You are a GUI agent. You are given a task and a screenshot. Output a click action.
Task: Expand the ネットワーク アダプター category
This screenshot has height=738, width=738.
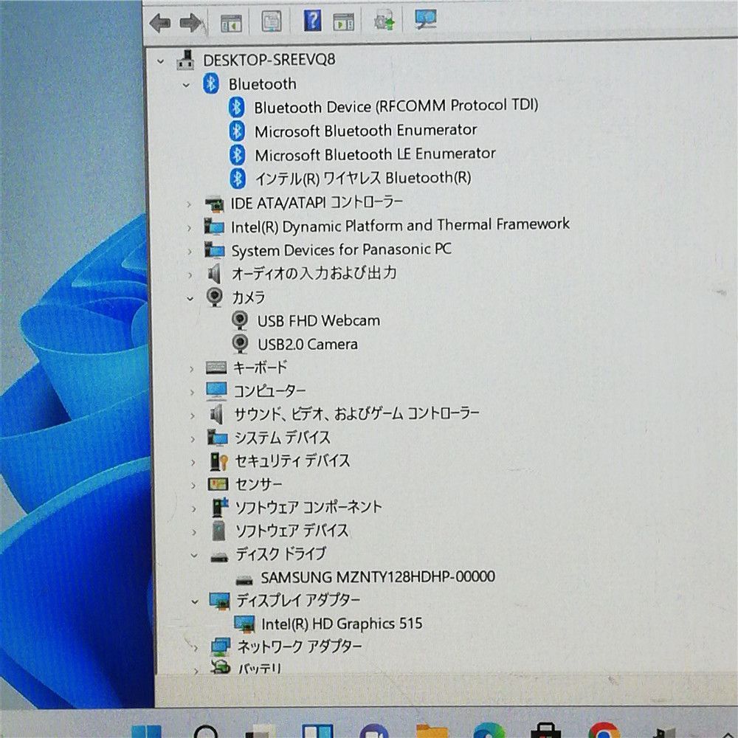[x=196, y=648]
